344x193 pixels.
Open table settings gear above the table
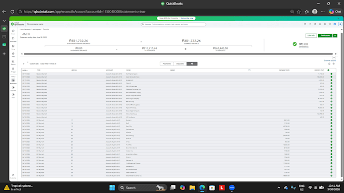[x=333, y=63]
